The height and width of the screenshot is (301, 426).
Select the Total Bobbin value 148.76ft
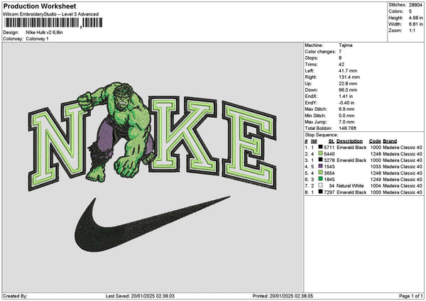(347, 128)
